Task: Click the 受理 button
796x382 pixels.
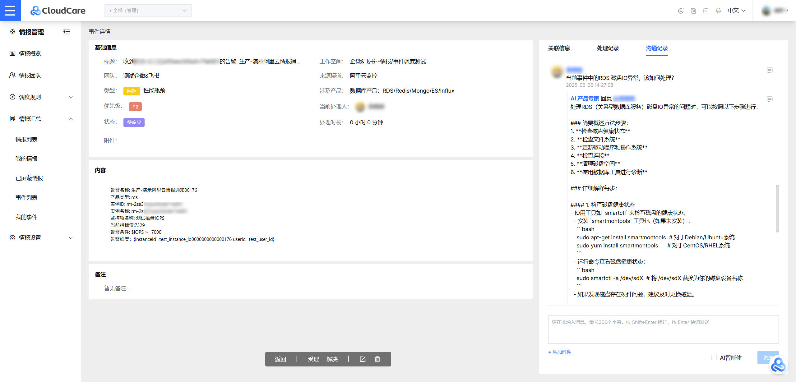Action: point(313,359)
